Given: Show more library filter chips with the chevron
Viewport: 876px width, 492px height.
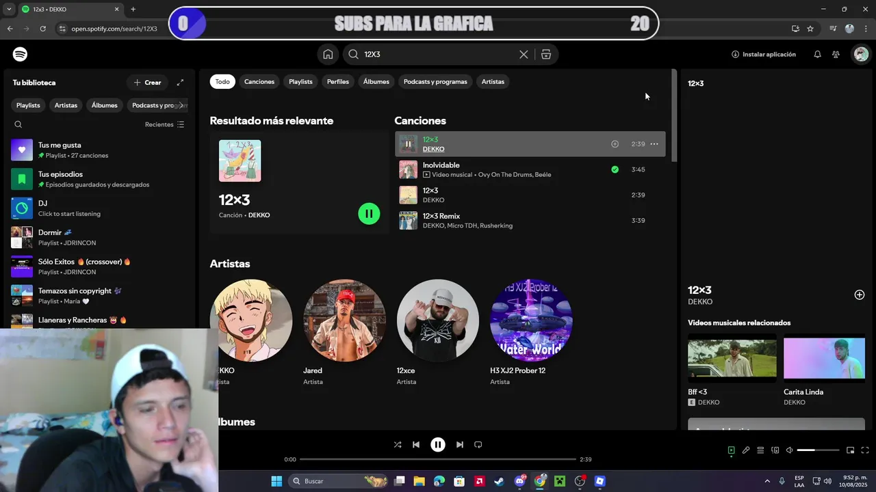Looking at the screenshot, I should pyautogui.click(x=181, y=105).
